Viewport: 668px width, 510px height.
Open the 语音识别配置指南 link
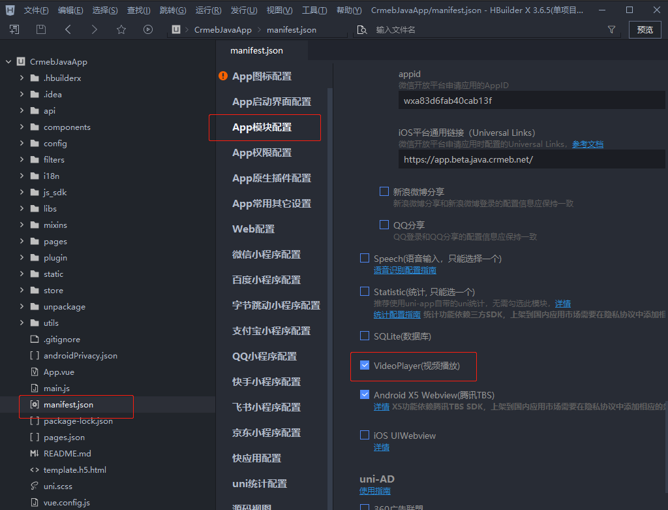404,270
